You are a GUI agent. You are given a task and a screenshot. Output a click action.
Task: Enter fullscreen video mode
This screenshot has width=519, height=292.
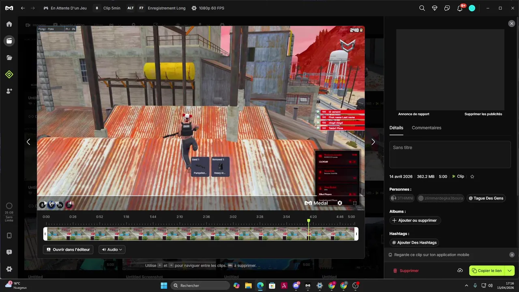(x=355, y=203)
